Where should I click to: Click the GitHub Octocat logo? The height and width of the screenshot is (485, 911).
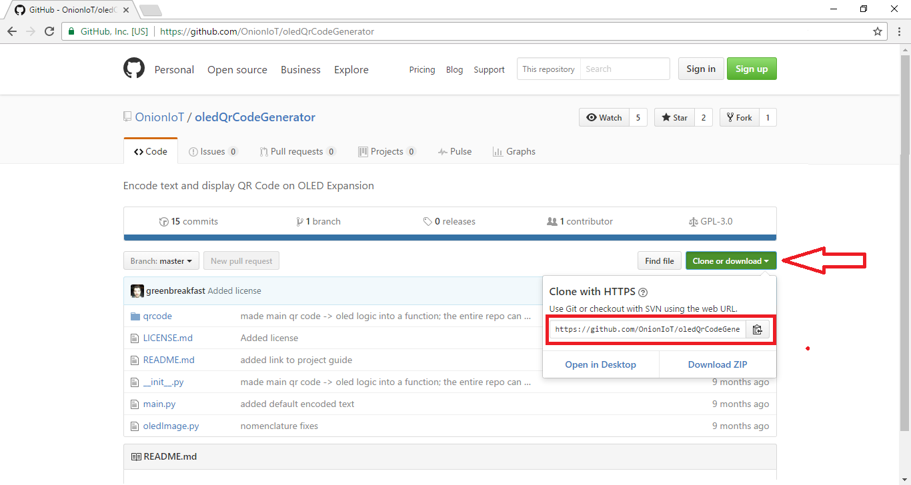point(134,69)
